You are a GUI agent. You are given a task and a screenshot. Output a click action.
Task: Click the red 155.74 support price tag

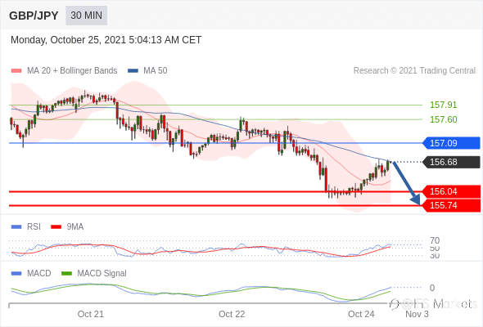451,205
